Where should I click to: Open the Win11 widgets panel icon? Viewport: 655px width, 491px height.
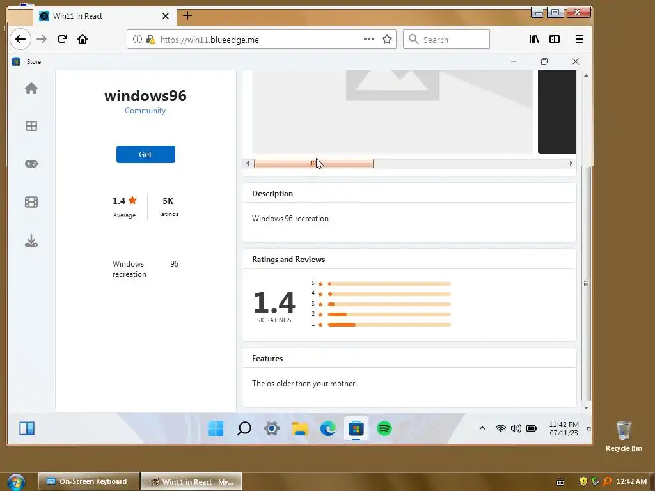pos(27,428)
